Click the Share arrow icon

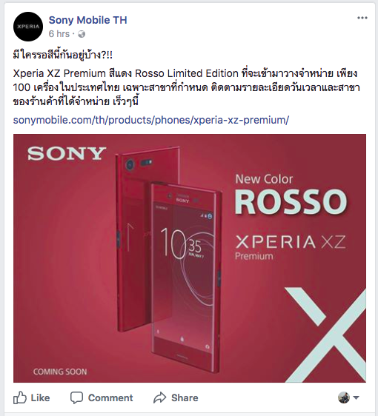click(159, 397)
